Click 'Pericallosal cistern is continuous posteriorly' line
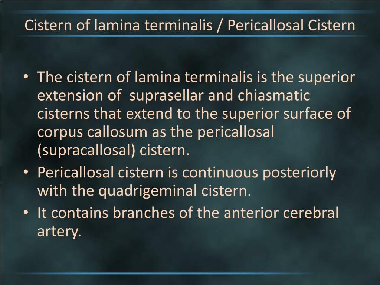The image size is (380, 285). tap(187, 173)
